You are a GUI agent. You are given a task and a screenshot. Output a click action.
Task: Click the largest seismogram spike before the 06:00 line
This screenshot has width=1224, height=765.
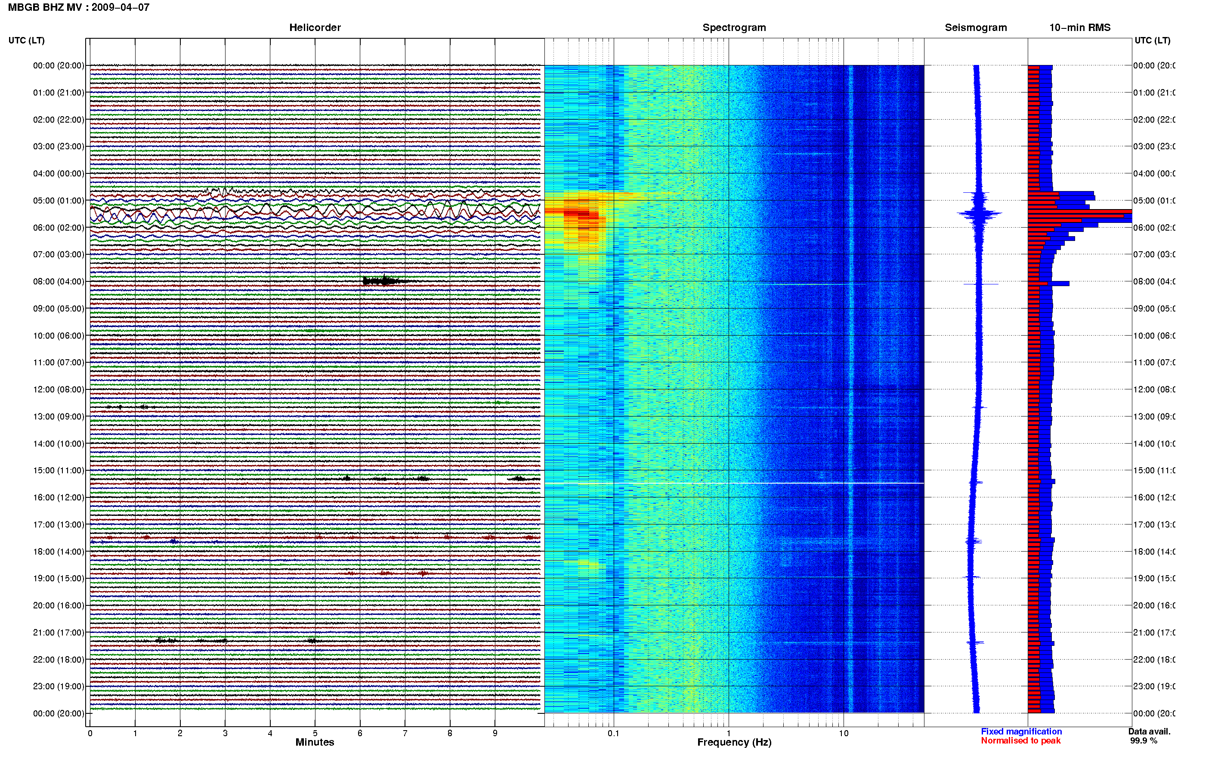point(980,214)
